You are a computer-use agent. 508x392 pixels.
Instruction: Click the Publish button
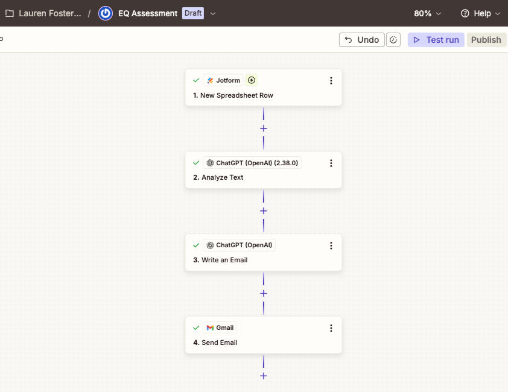click(x=486, y=40)
